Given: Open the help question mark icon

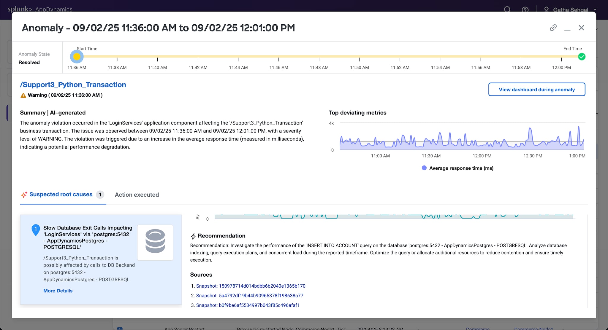Looking at the screenshot, I should [525, 9].
